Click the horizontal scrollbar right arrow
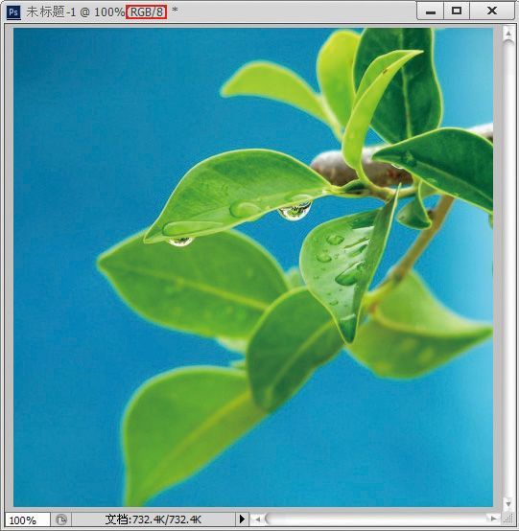 click(x=492, y=519)
